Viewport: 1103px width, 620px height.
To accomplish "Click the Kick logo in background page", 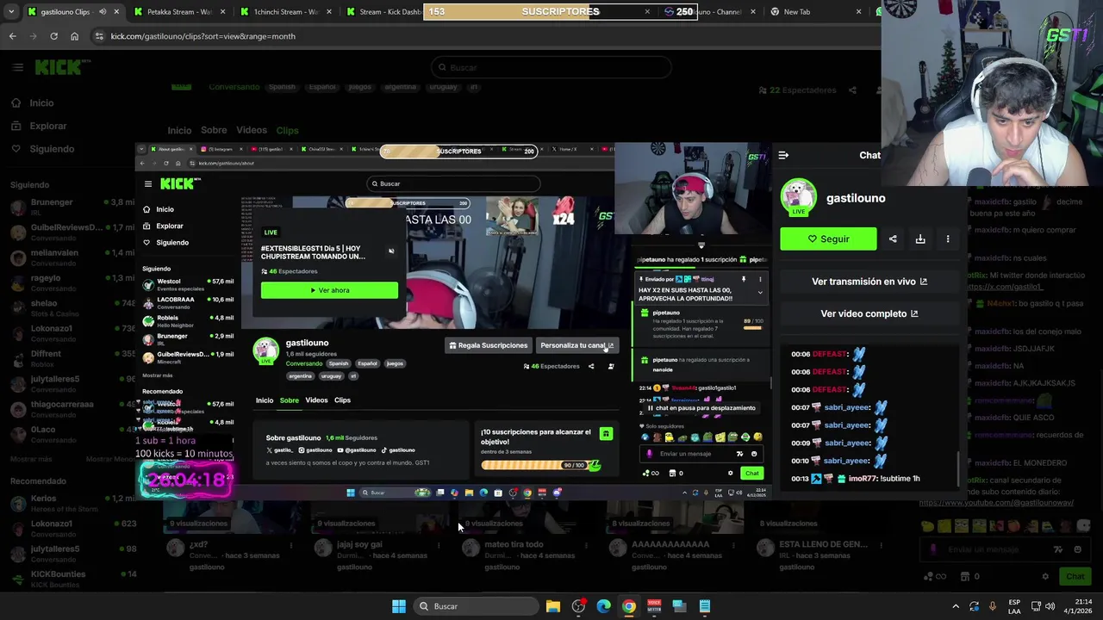I will [62, 66].
